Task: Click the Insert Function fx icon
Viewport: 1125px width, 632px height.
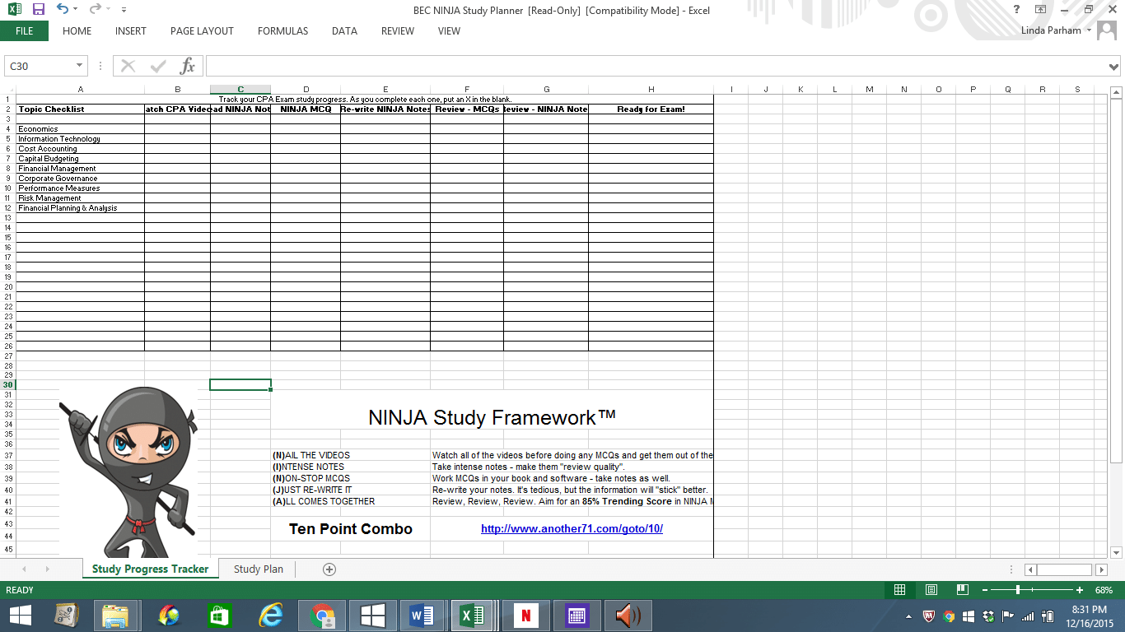Action: point(188,66)
